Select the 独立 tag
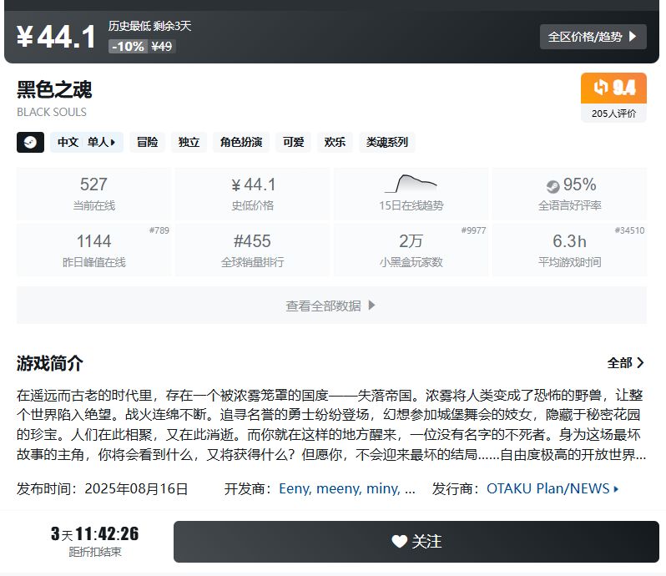This screenshot has height=576, width=666. point(189,142)
